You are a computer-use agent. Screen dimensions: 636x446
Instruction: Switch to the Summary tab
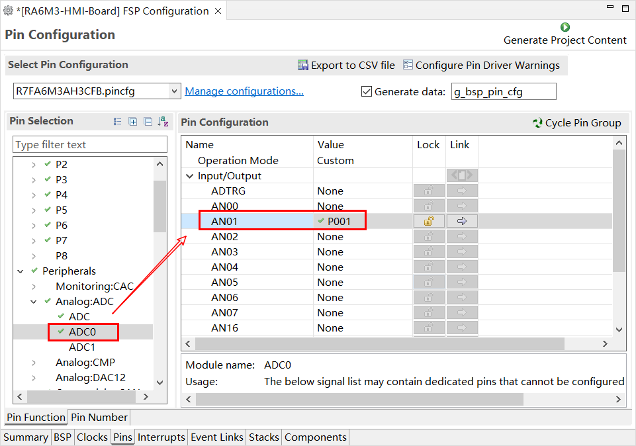point(26,437)
